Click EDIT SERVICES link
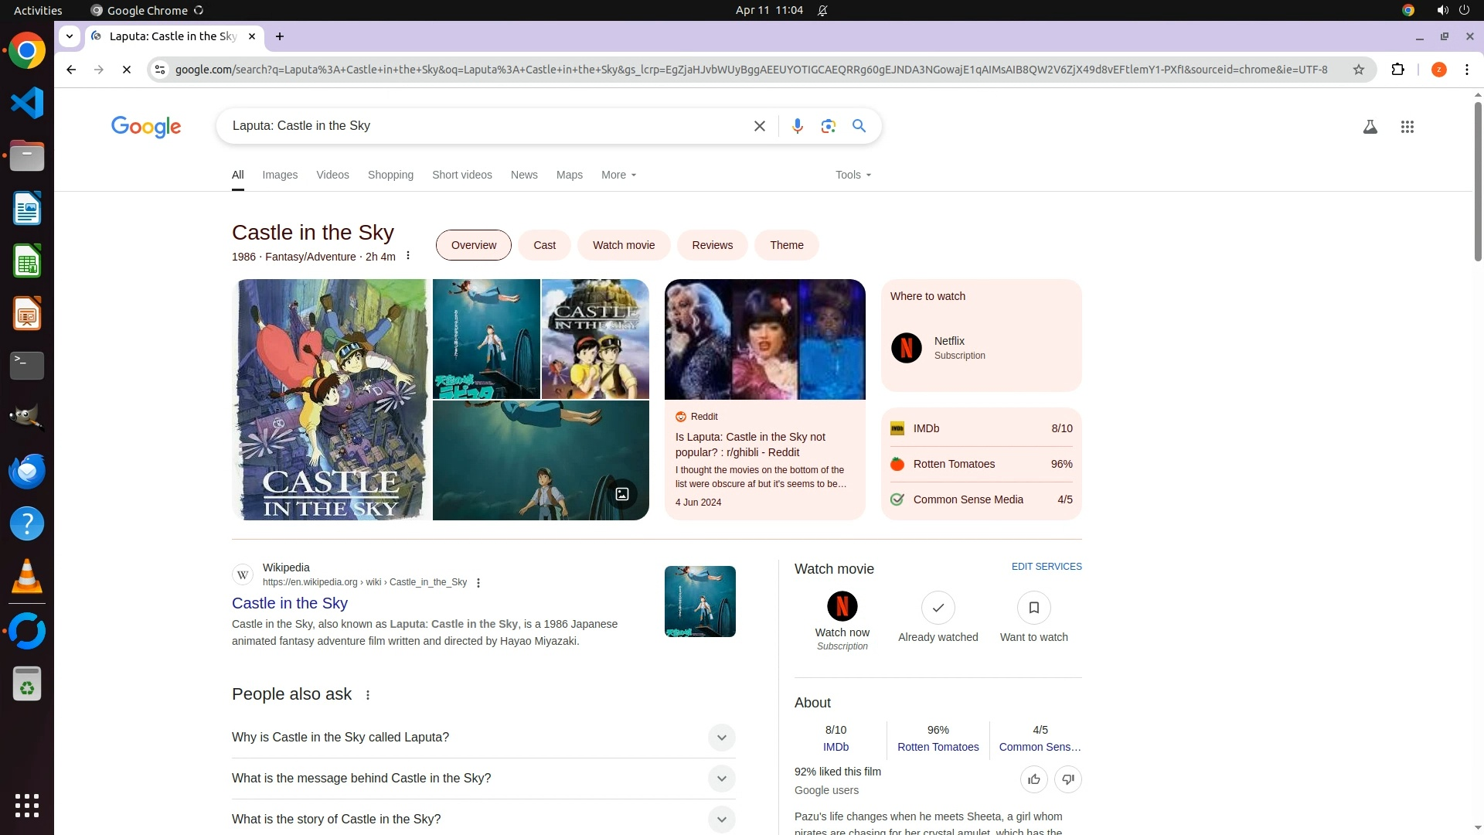 [1046, 567]
